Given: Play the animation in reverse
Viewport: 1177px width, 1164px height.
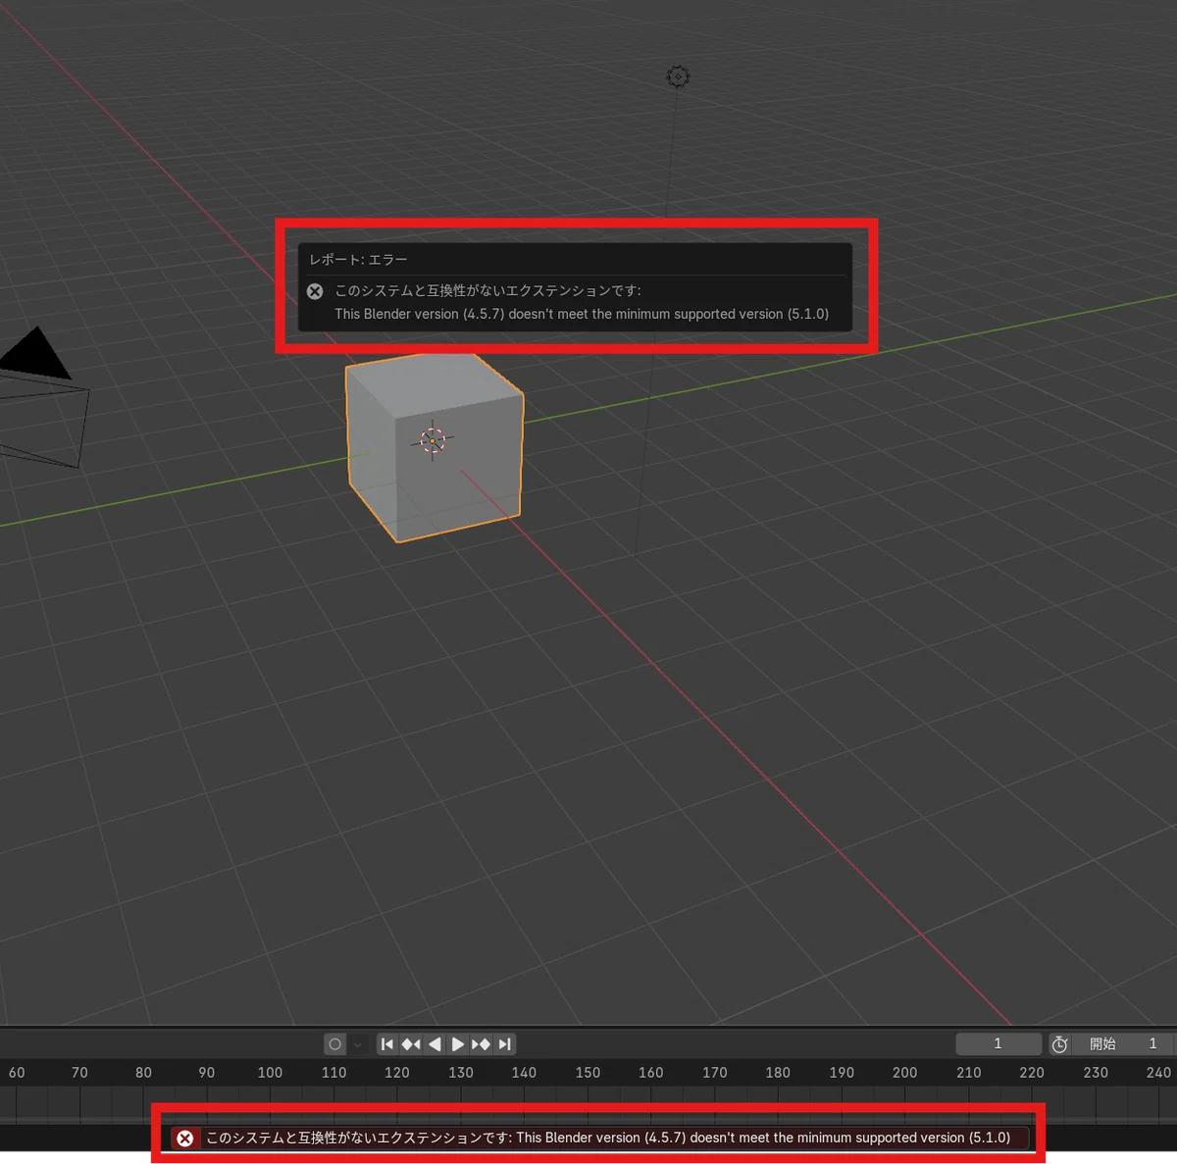Looking at the screenshot, I should point(435,1044).
